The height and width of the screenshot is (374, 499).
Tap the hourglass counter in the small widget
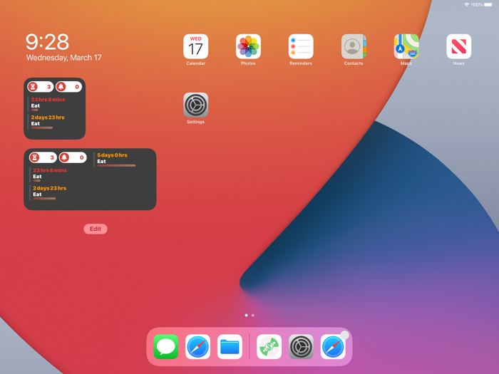41,86
